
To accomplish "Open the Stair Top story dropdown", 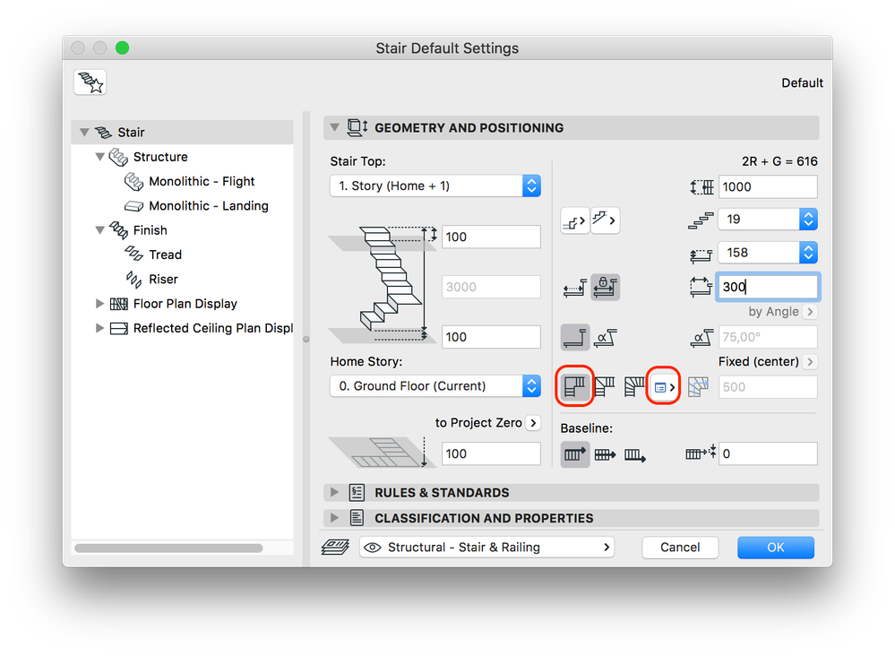I will coord(435,186).
